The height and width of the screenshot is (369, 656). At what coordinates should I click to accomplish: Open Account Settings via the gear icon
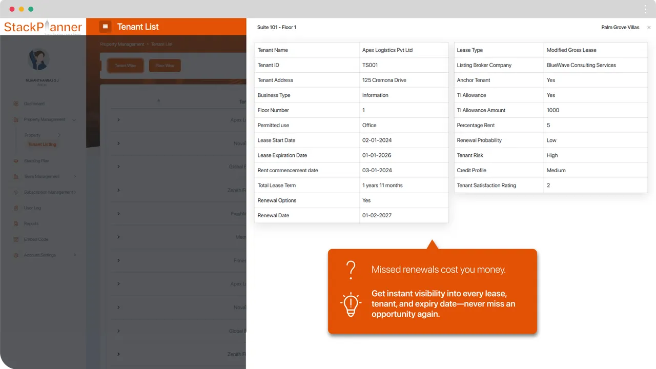coord(17,255)
